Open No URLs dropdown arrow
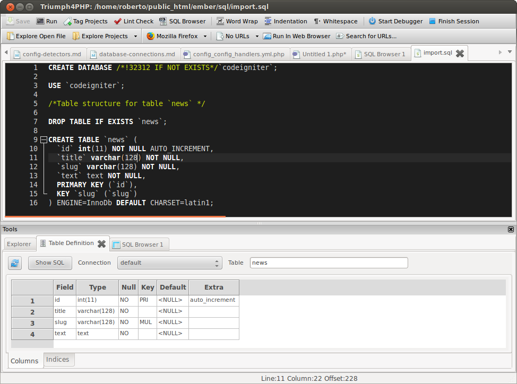The height and width of the screenshot is (384, 517). point(257,36)
